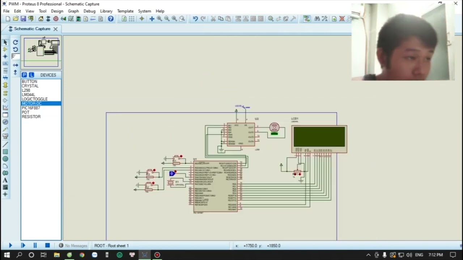Select PIC16F887 in the devices list

[x=41, y=108]
